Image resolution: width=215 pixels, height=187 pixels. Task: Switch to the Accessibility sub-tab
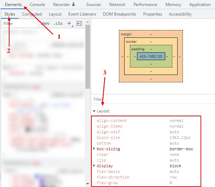[x=180, y=14]
